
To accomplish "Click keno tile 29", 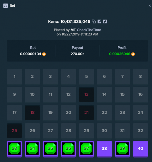I will click(86, 131).
